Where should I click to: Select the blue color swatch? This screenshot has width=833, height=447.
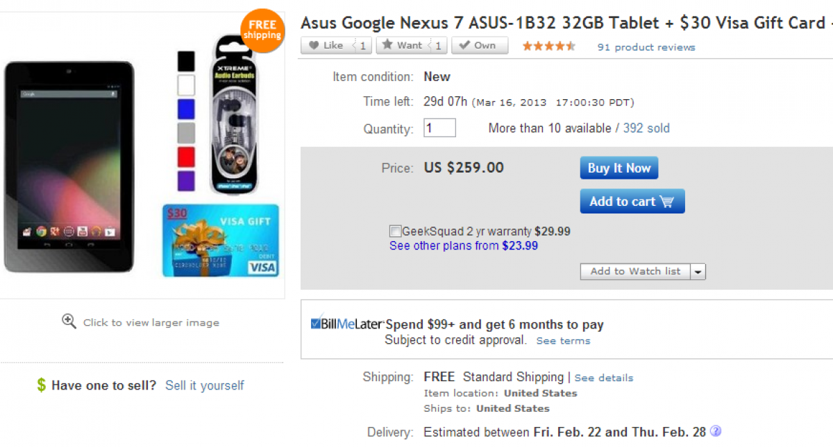186,109
